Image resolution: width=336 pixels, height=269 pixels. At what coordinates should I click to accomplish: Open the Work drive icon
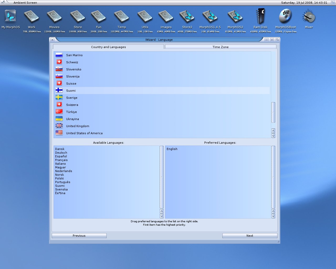pos(31,17)
